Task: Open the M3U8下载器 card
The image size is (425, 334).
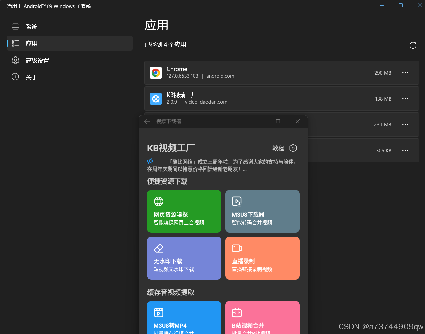Action: click(262, 211)
